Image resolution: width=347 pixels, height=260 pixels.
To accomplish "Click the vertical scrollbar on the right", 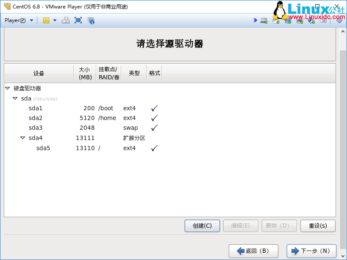I will [x=342, y=127].
